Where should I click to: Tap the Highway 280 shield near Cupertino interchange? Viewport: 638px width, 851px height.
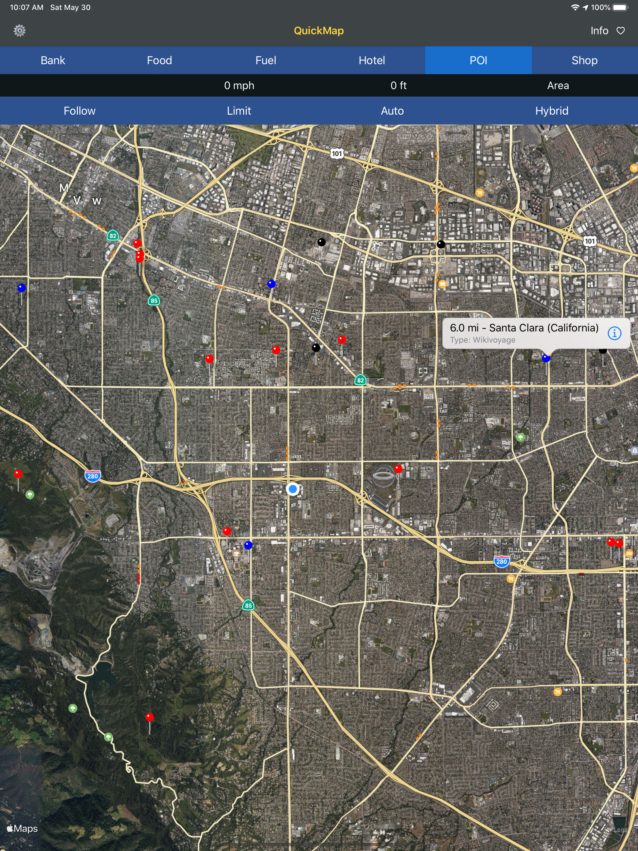pos(93,476)
